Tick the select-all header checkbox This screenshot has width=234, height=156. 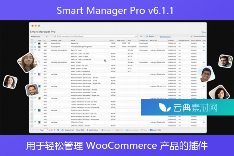32,40
